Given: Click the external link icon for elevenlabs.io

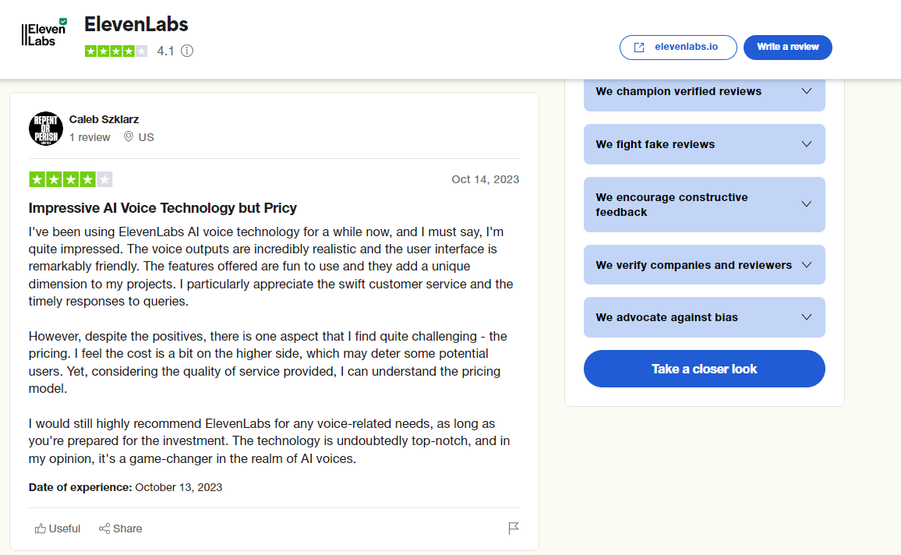Looking at the screenshot, I should tap(639, 47).
